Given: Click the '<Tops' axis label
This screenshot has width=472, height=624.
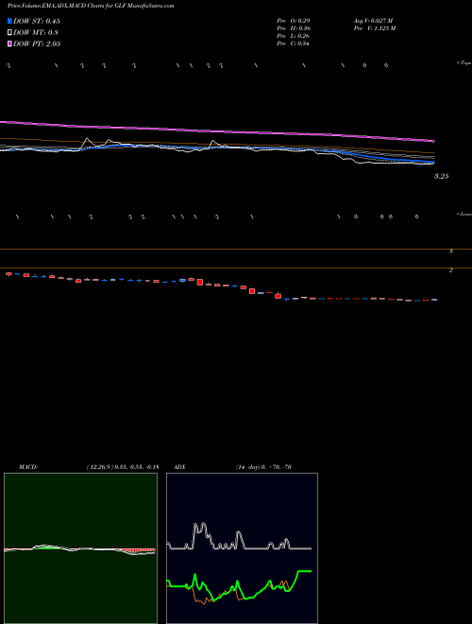Looking at the screenshot, I should (464, 63).
